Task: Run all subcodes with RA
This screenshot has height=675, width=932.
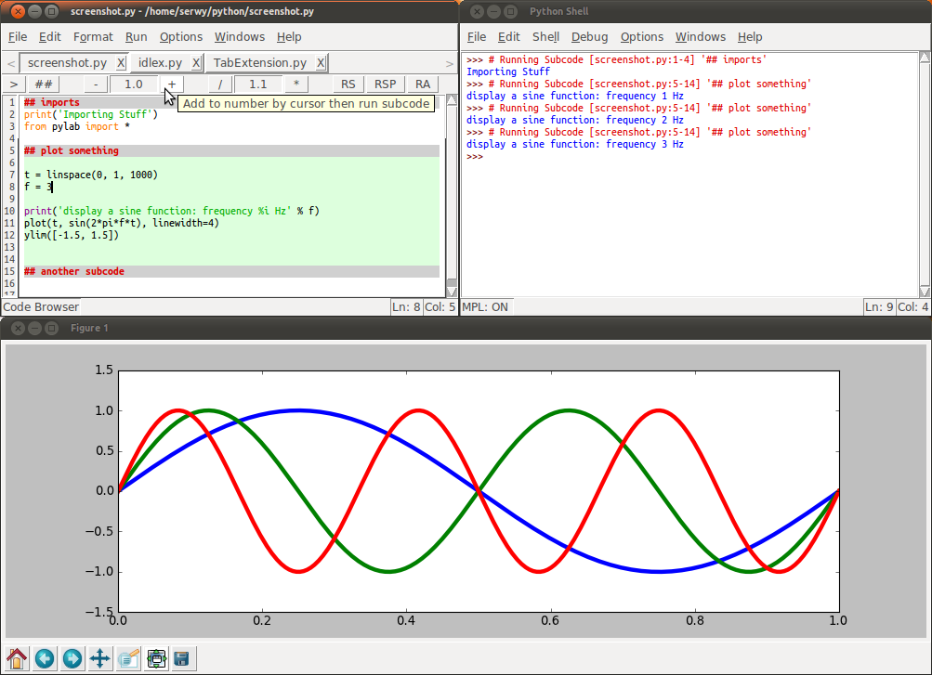Action: point(422,84)
